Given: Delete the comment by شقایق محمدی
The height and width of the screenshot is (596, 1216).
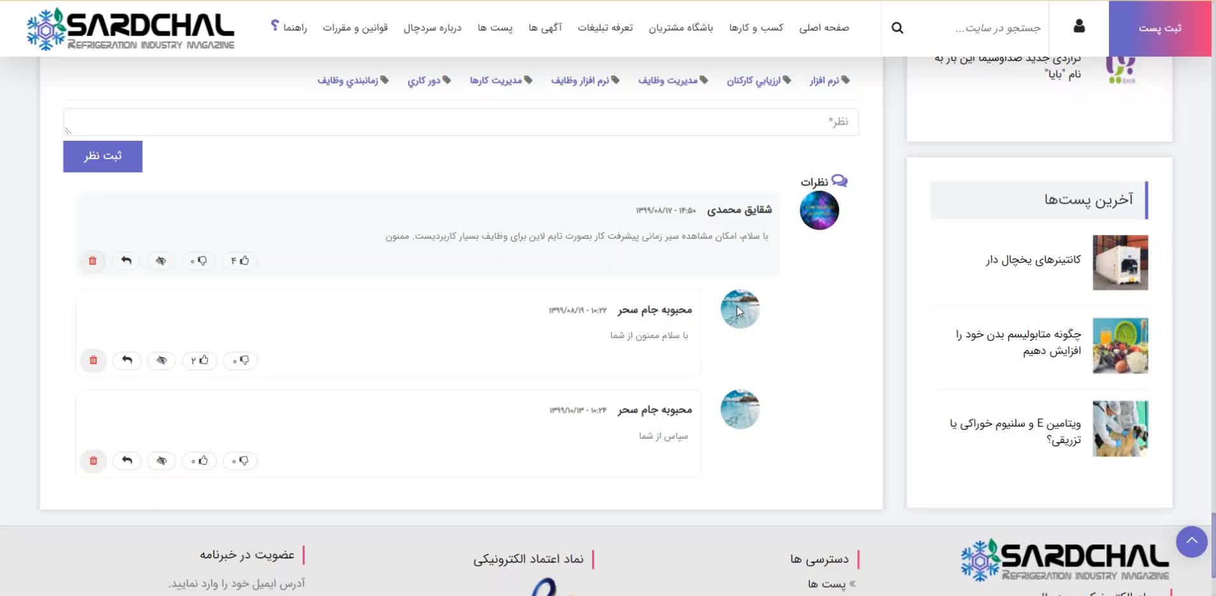Looking at the screenshot, I should [x=93, y=261].
